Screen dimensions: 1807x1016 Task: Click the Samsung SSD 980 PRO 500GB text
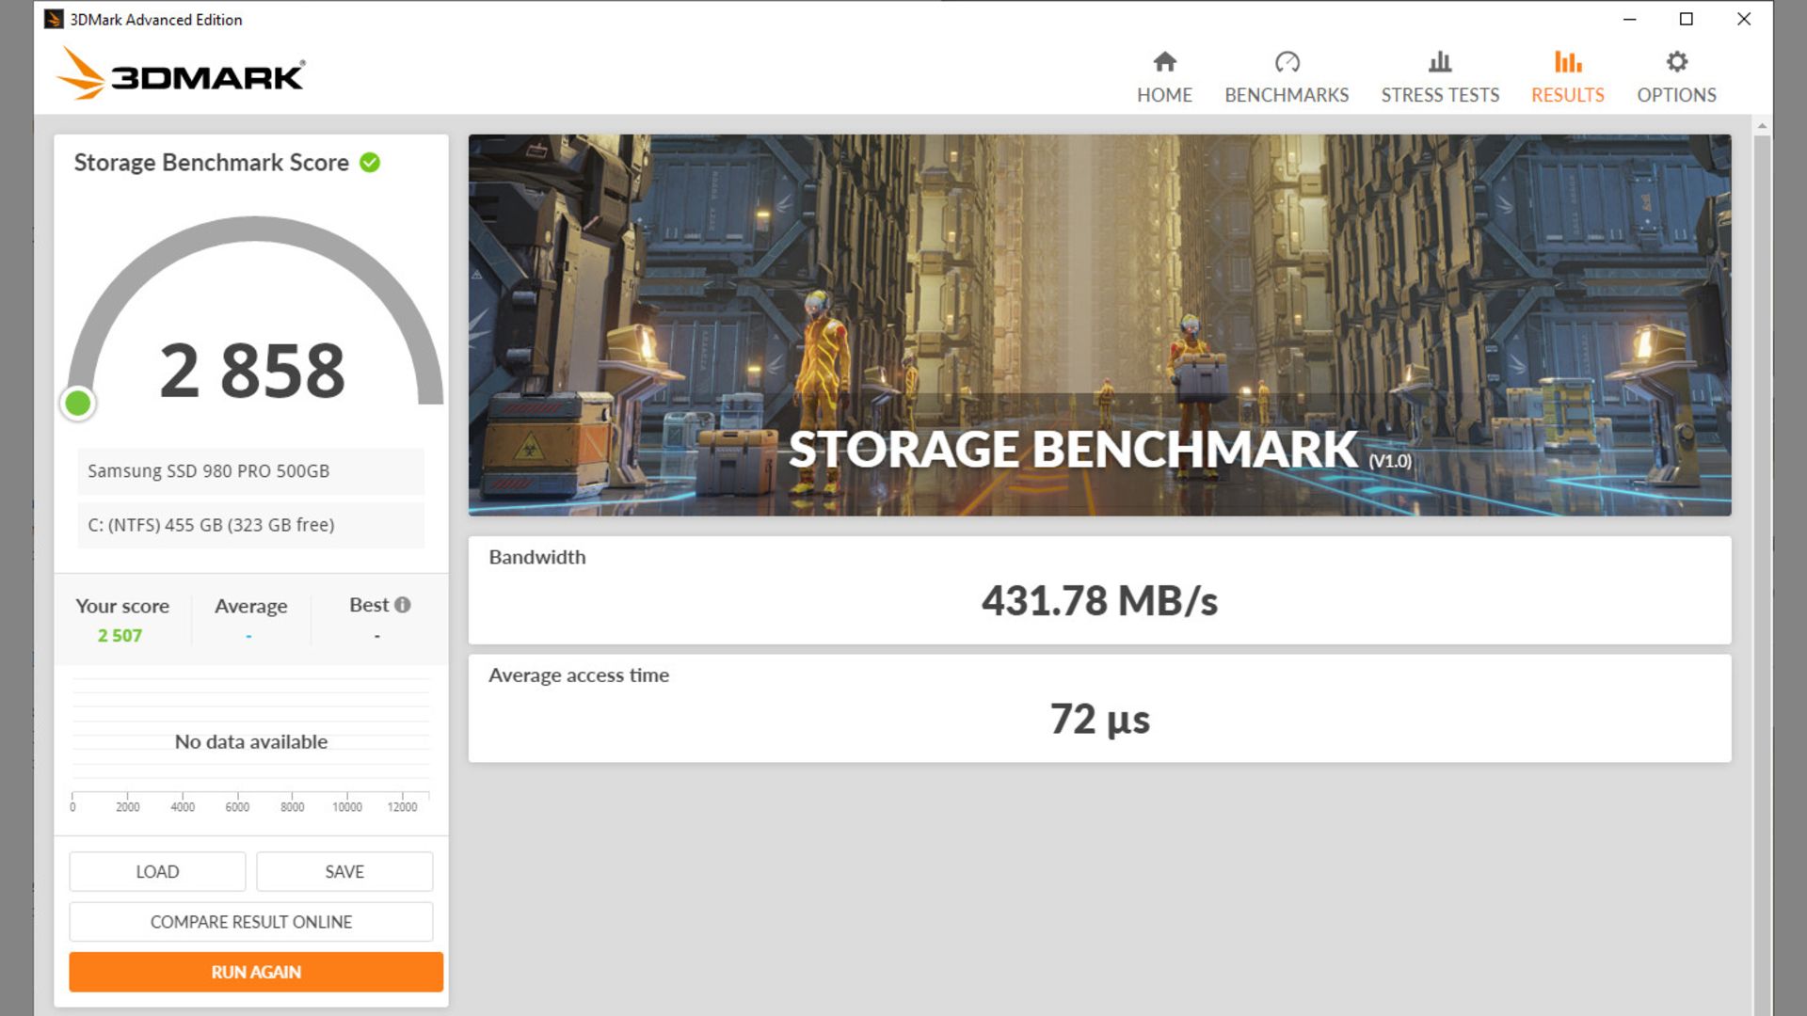(x=209, y=471)
